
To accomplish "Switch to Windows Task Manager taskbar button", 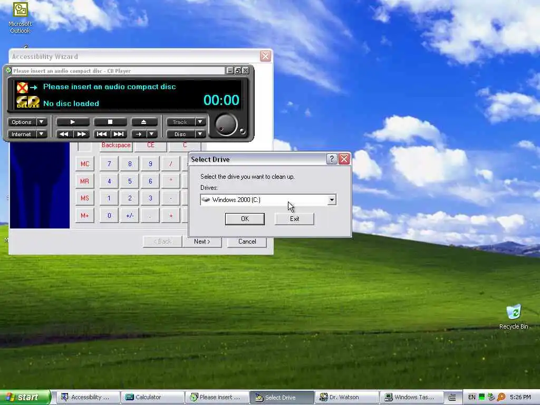I will 411,397.
